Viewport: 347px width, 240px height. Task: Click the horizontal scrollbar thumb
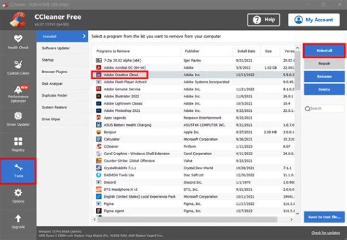(187, 219)
